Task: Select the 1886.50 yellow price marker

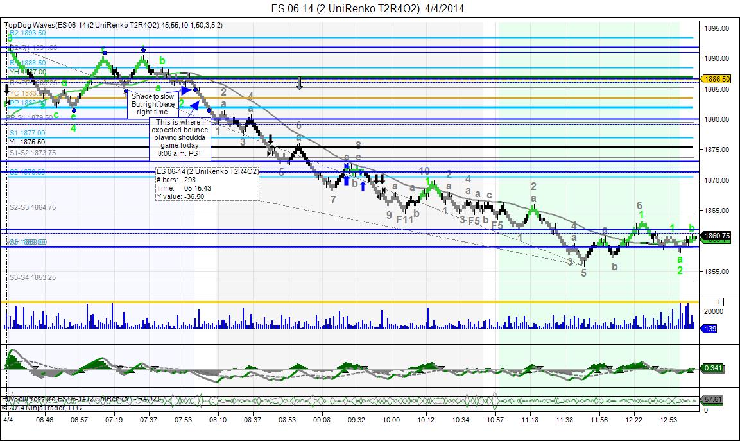Action: coord(716,79)
